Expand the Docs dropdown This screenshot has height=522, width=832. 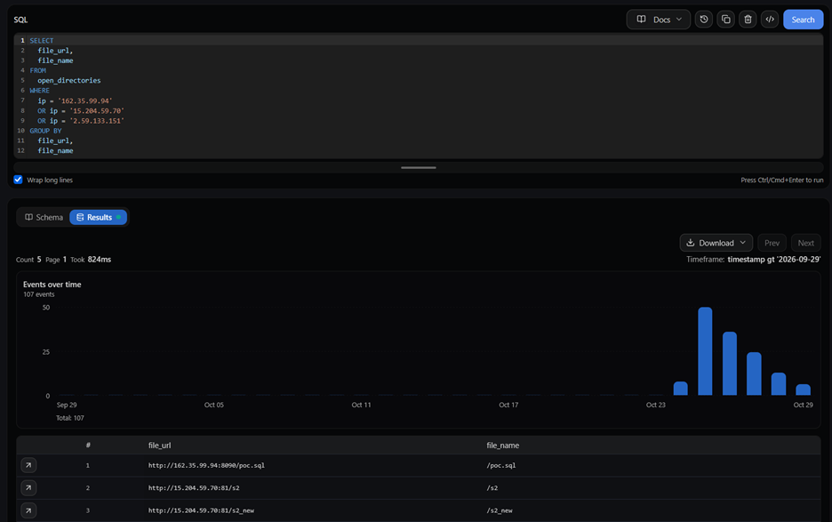[659, 20]
